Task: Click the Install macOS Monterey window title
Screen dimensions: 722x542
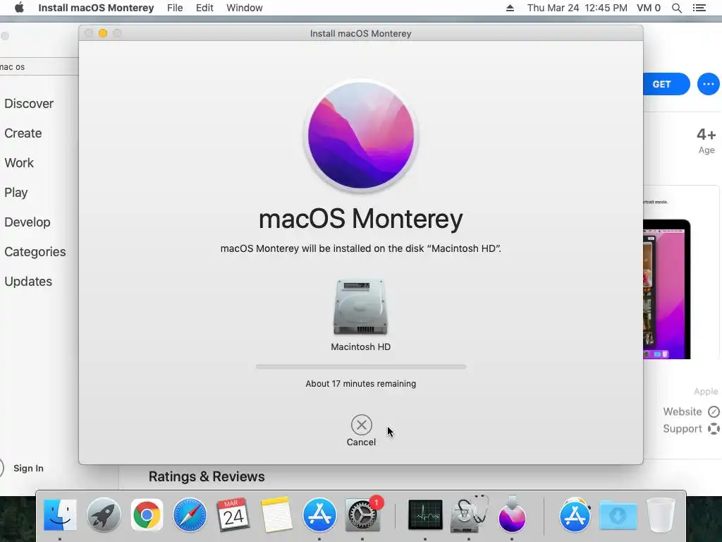Action: click(360, 34)
